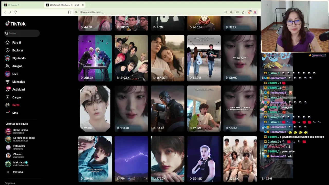Open video with 37.2K views
The height and width of the screenshot is (185, 329).
(x=240, y=23)
